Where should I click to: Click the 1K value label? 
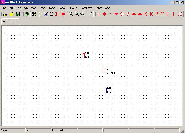pyautogui.click(x=87, y=53)
